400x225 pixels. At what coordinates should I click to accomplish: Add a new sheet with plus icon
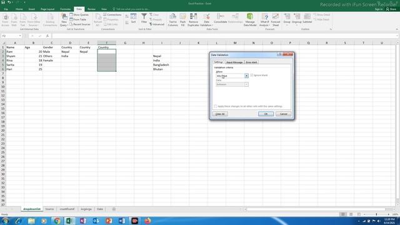pos(114,209)
